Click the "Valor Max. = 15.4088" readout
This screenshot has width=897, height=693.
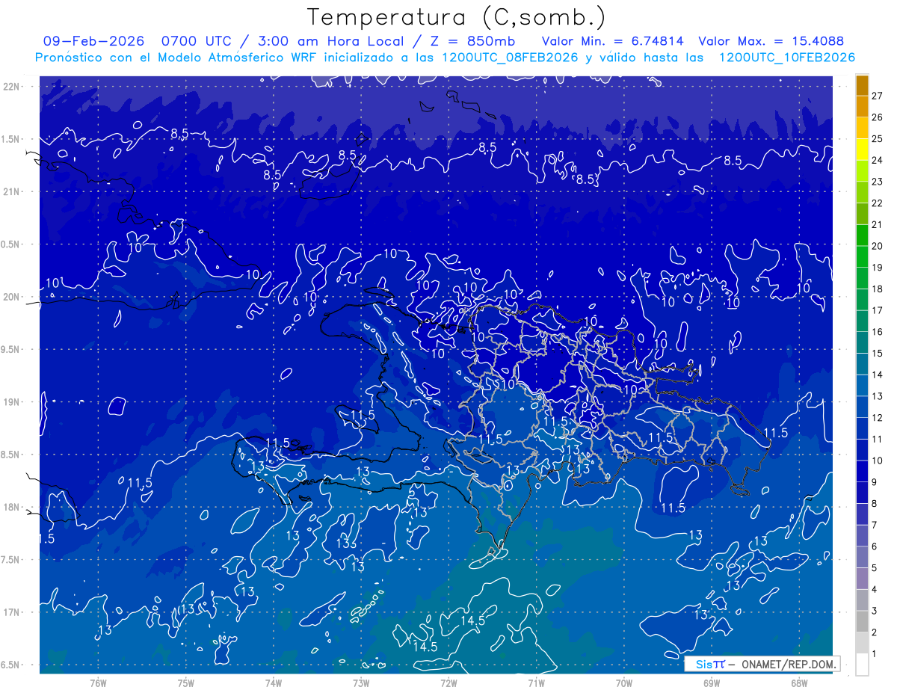point(770,41)
